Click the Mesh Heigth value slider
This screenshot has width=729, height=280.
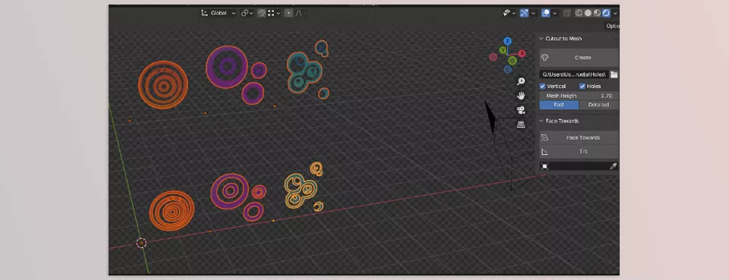(579, 96)
